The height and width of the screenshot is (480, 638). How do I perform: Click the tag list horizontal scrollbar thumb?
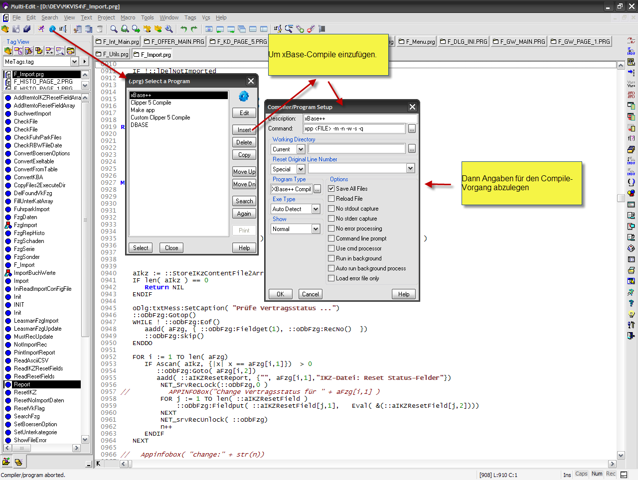(21, 448)
